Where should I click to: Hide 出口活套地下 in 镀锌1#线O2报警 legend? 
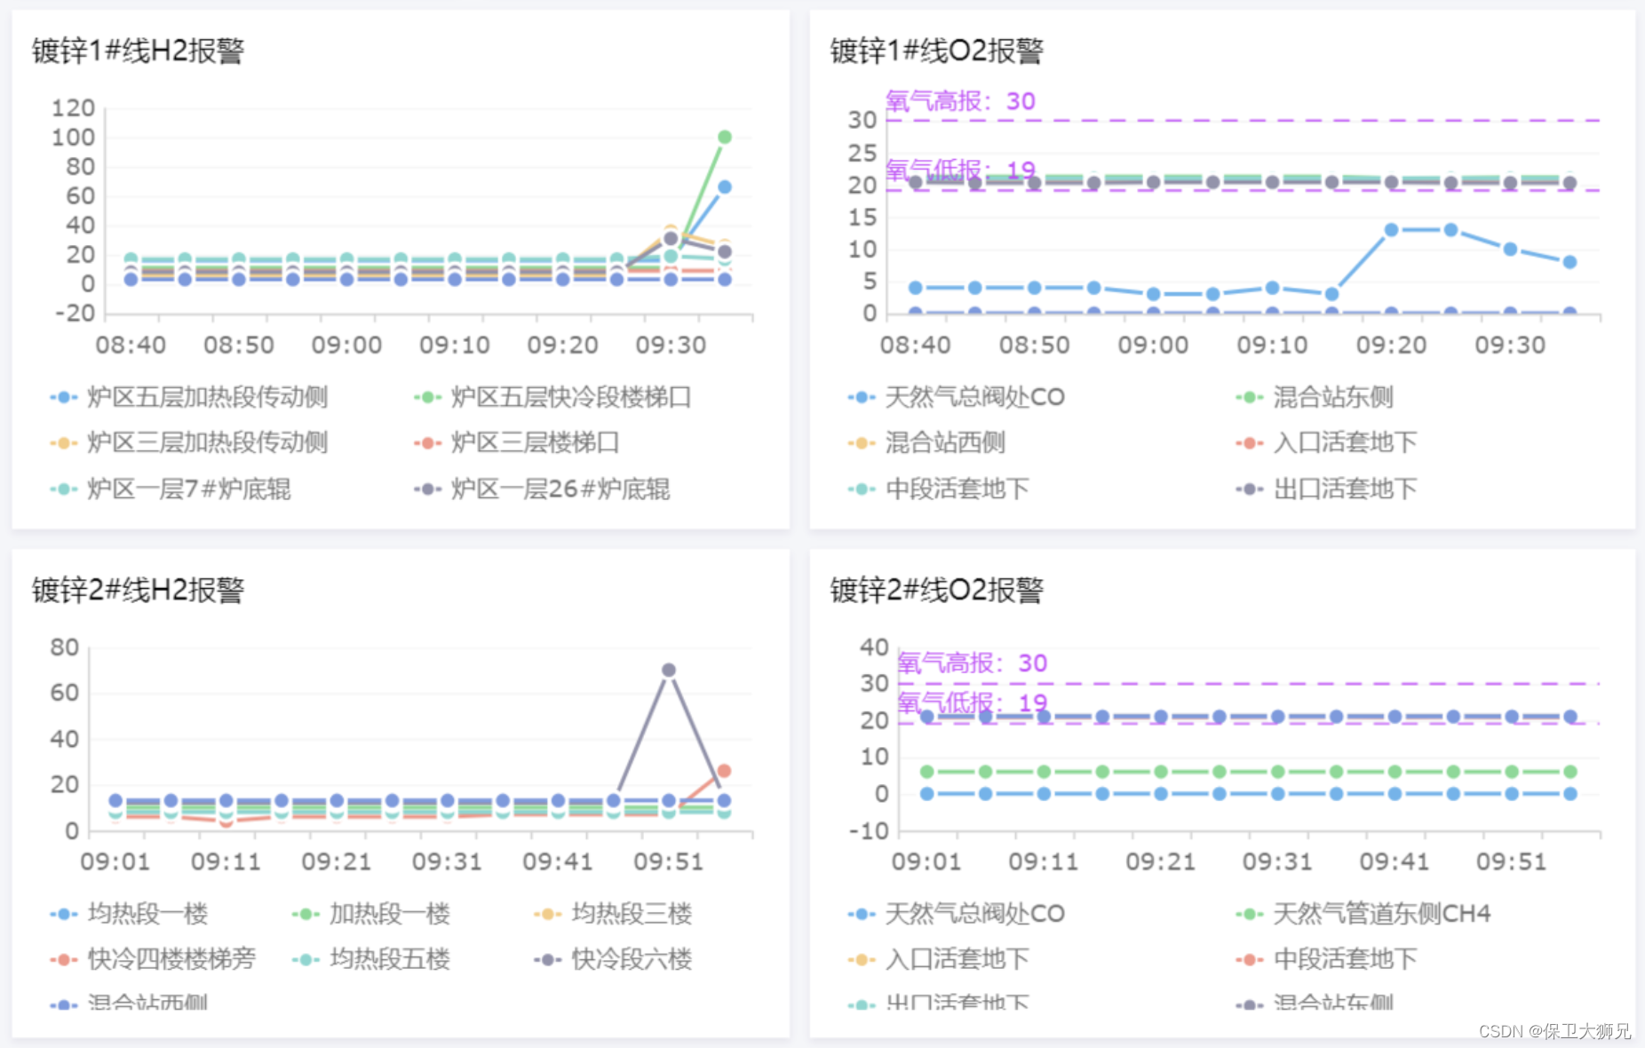coord(1326,488)
